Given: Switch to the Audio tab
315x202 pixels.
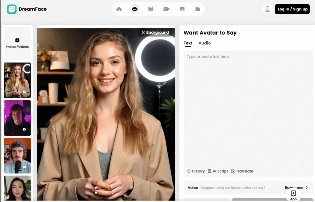Looking at the screenshot, I should pyautogui.click(x=205, y=43).
